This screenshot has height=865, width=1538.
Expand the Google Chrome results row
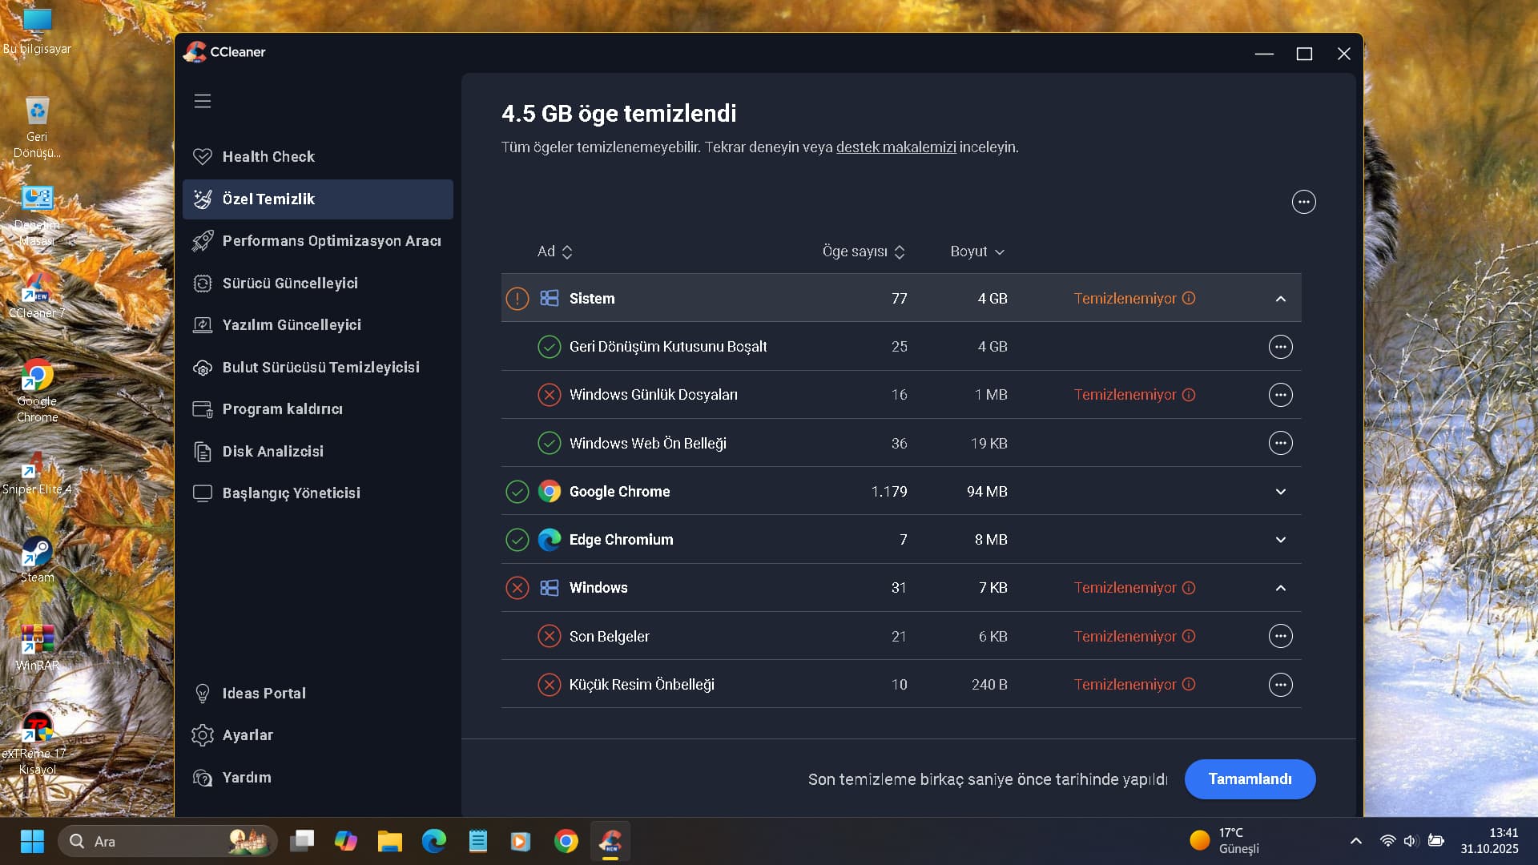click(x=1280, y=492)
